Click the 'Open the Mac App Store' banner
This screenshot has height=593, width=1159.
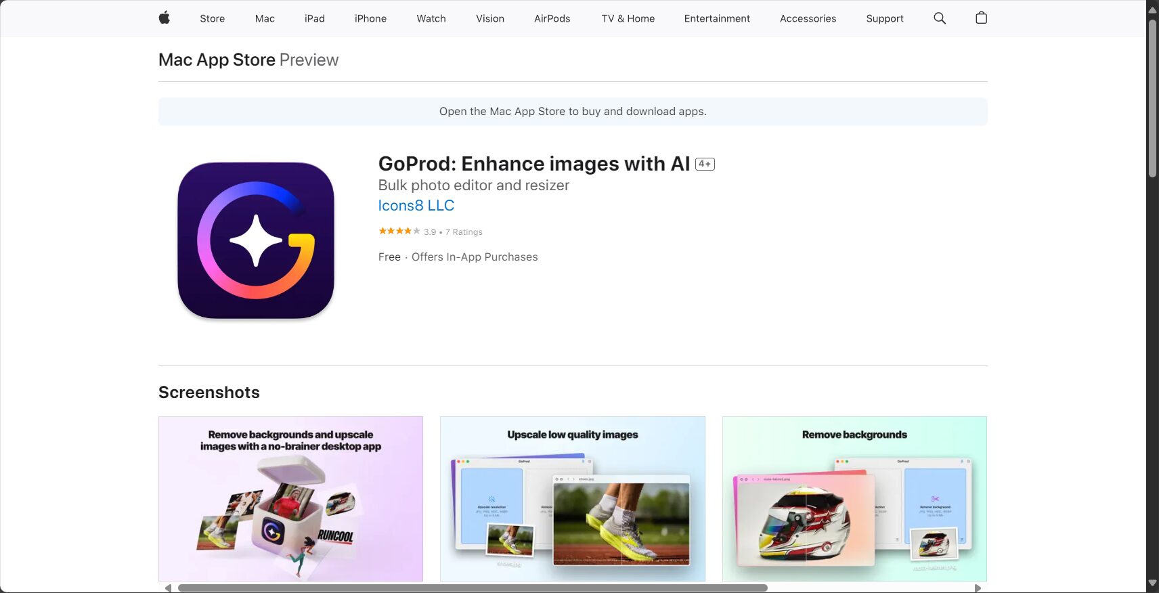click(573, 112)
